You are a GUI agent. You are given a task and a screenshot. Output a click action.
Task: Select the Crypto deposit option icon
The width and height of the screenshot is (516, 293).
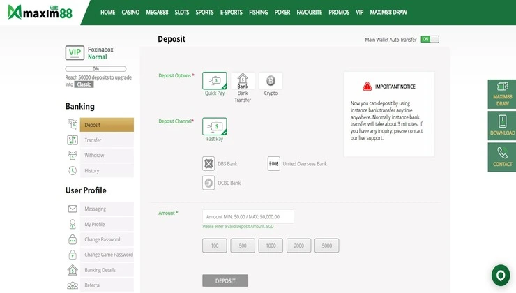pyautogui.click(x=271, y=81)
